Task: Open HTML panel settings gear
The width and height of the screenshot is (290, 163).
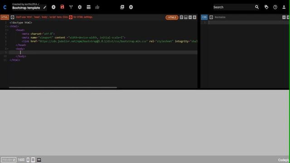Action: tap(12, 17)
